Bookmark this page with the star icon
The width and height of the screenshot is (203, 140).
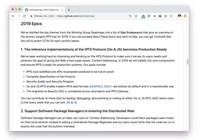(x=136, y=16)
